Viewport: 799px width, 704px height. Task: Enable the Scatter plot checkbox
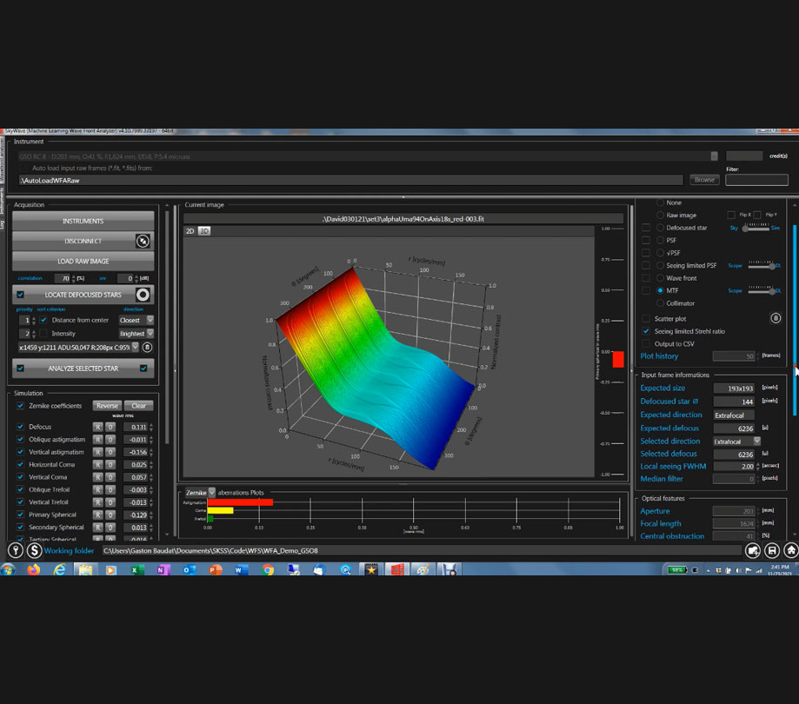click(645, 319)
